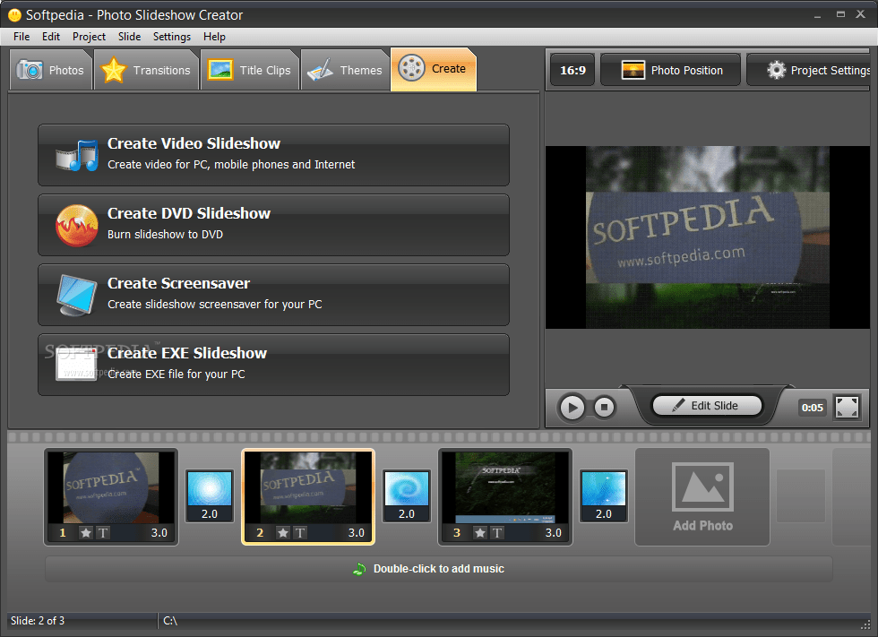Click the EXE window icon

point(76,365)
